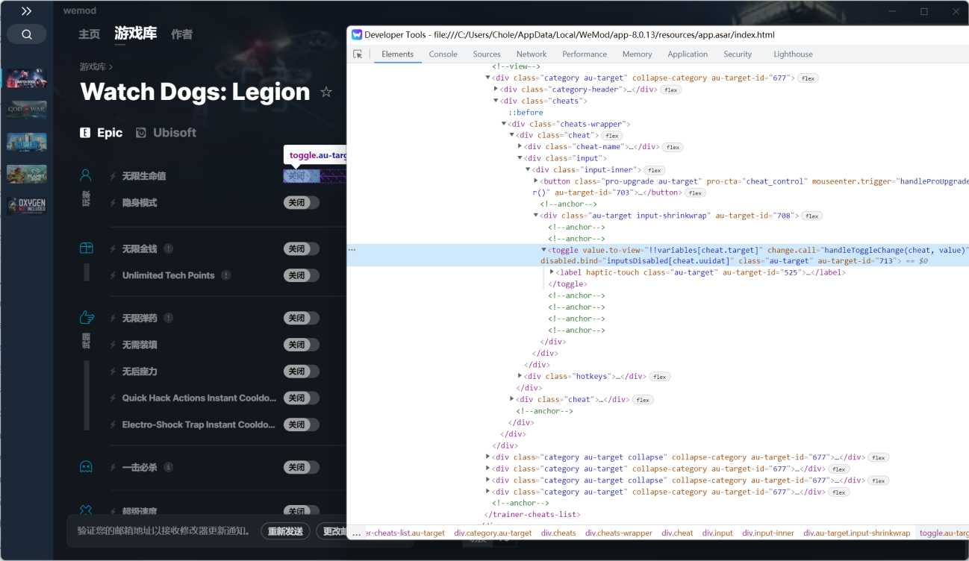The width and height of the screenshot is (969, 561).
Task: Select div.cheats-wrapper in the DevTools breadcrumb
Action: [619, 533]
